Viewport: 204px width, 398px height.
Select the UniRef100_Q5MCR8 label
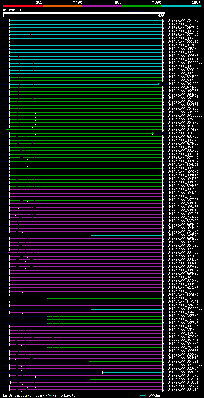[183, 333]
